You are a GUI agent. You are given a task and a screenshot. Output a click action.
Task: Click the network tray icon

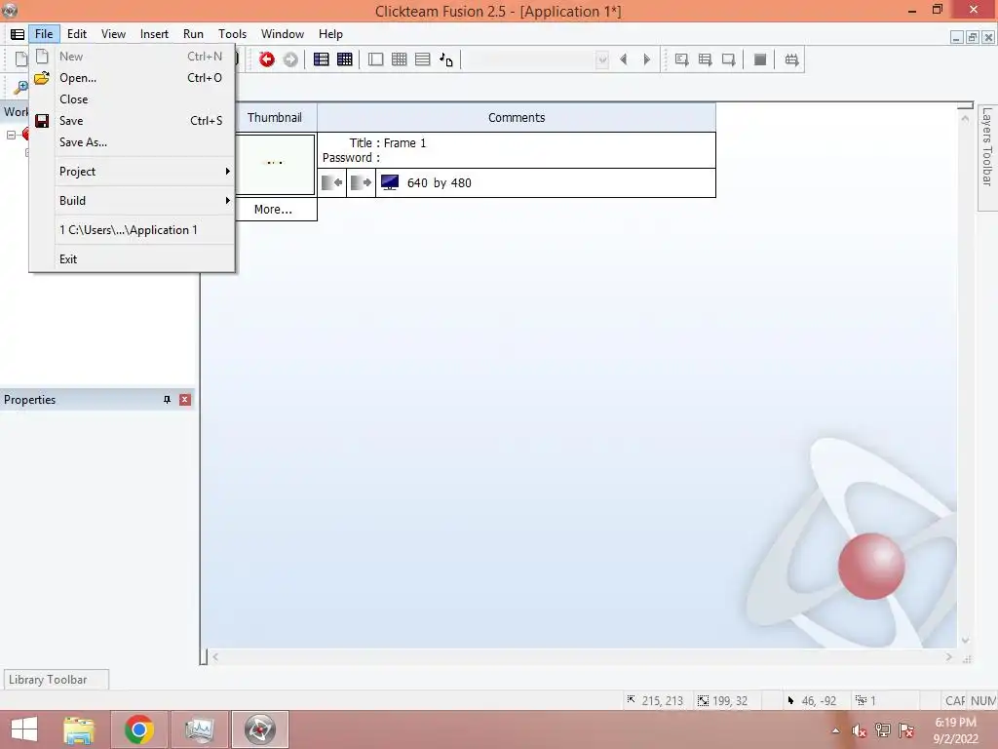(x=882, y=730)
